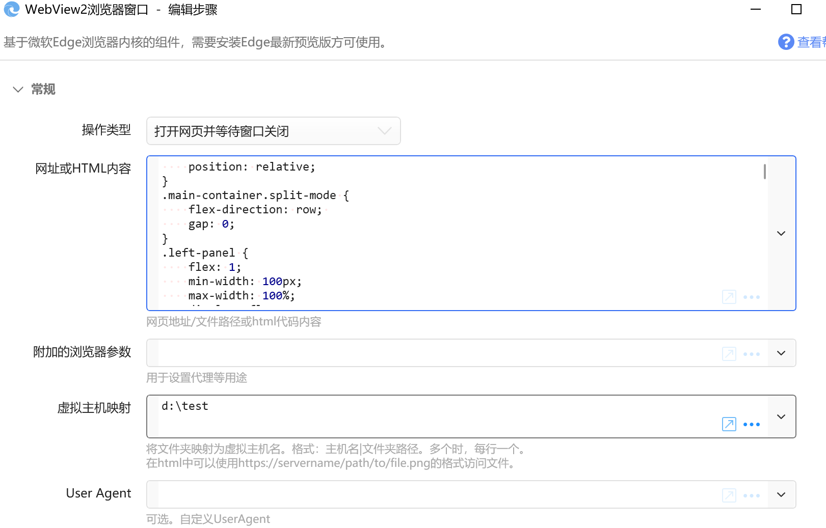The height and width of the screenshot is (528, 826).
Task: Expand dropdown arrow of HTML content field
Action: tap(781, 233)
